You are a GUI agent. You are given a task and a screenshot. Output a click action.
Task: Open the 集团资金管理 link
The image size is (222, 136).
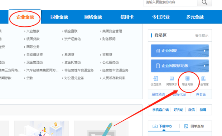pyautogui.click(x=112, y=31)
